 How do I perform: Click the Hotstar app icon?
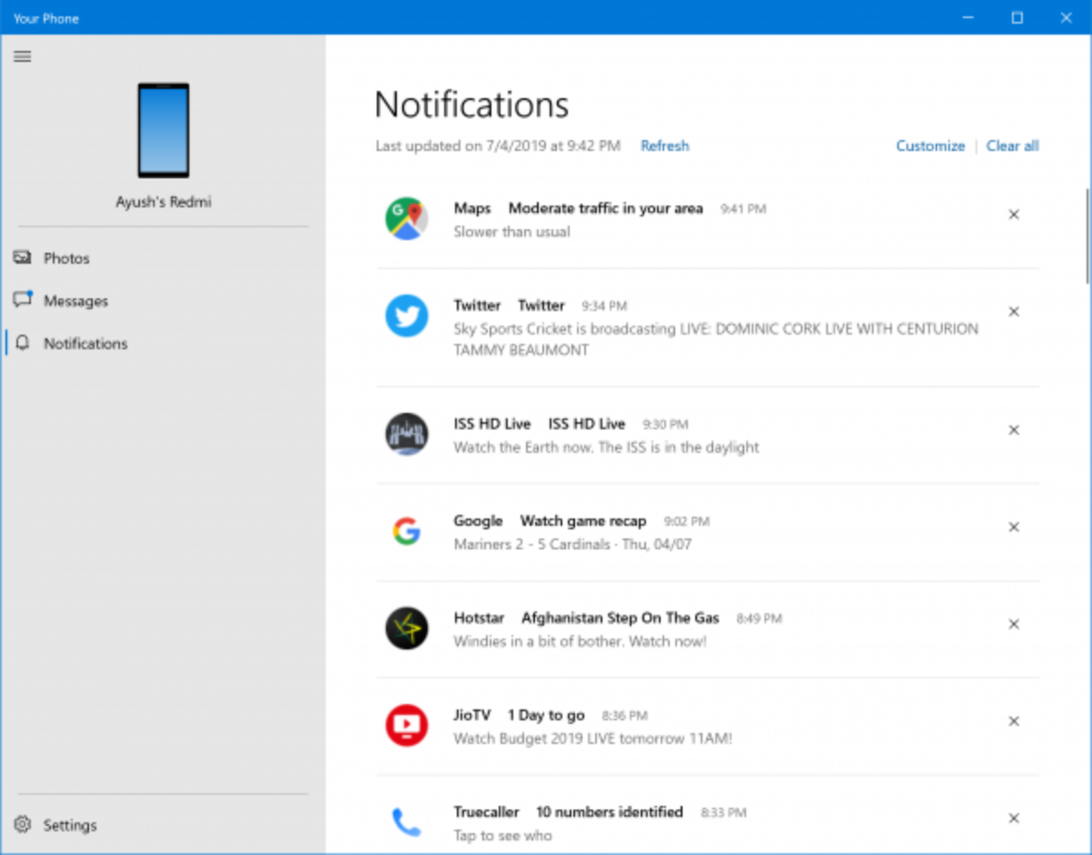pos(407,628)
